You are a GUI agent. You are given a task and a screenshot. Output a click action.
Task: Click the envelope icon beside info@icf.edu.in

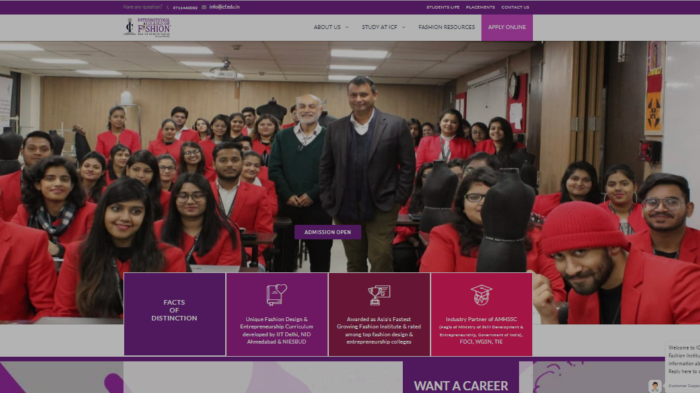coord(204,7)
